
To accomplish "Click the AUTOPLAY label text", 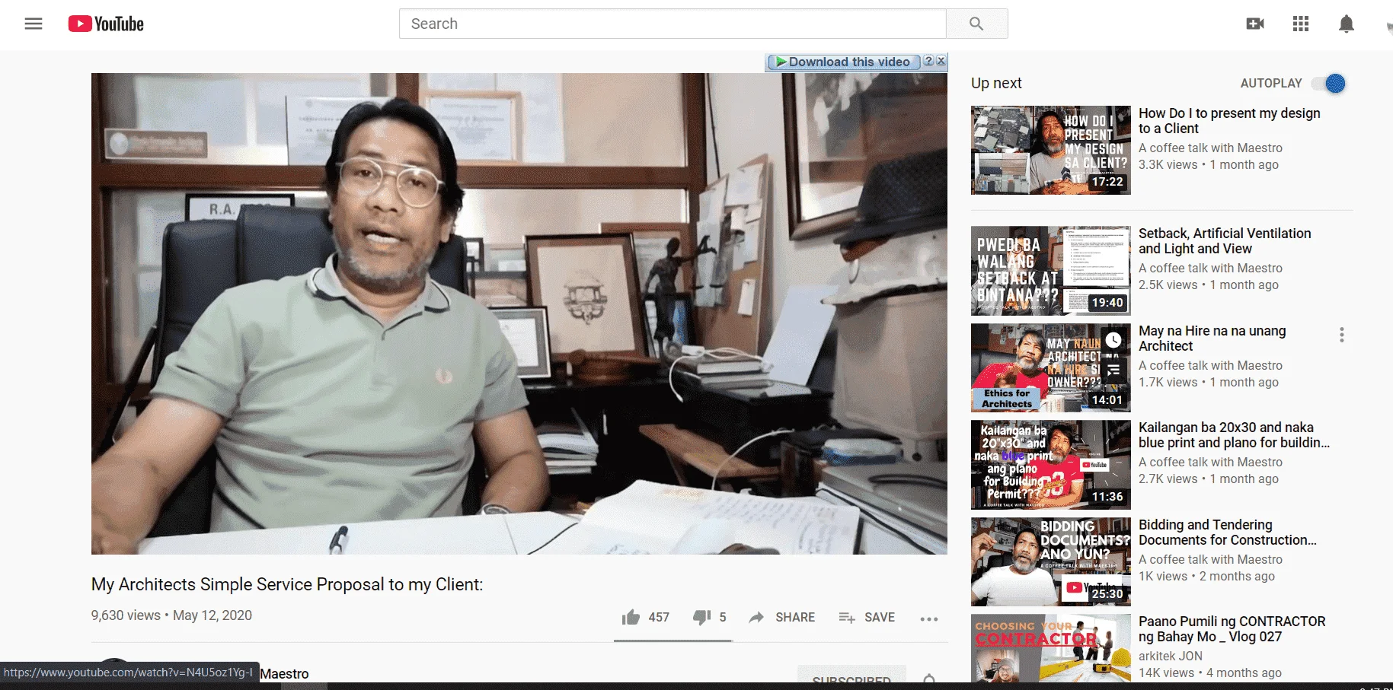I will 1271,83.
